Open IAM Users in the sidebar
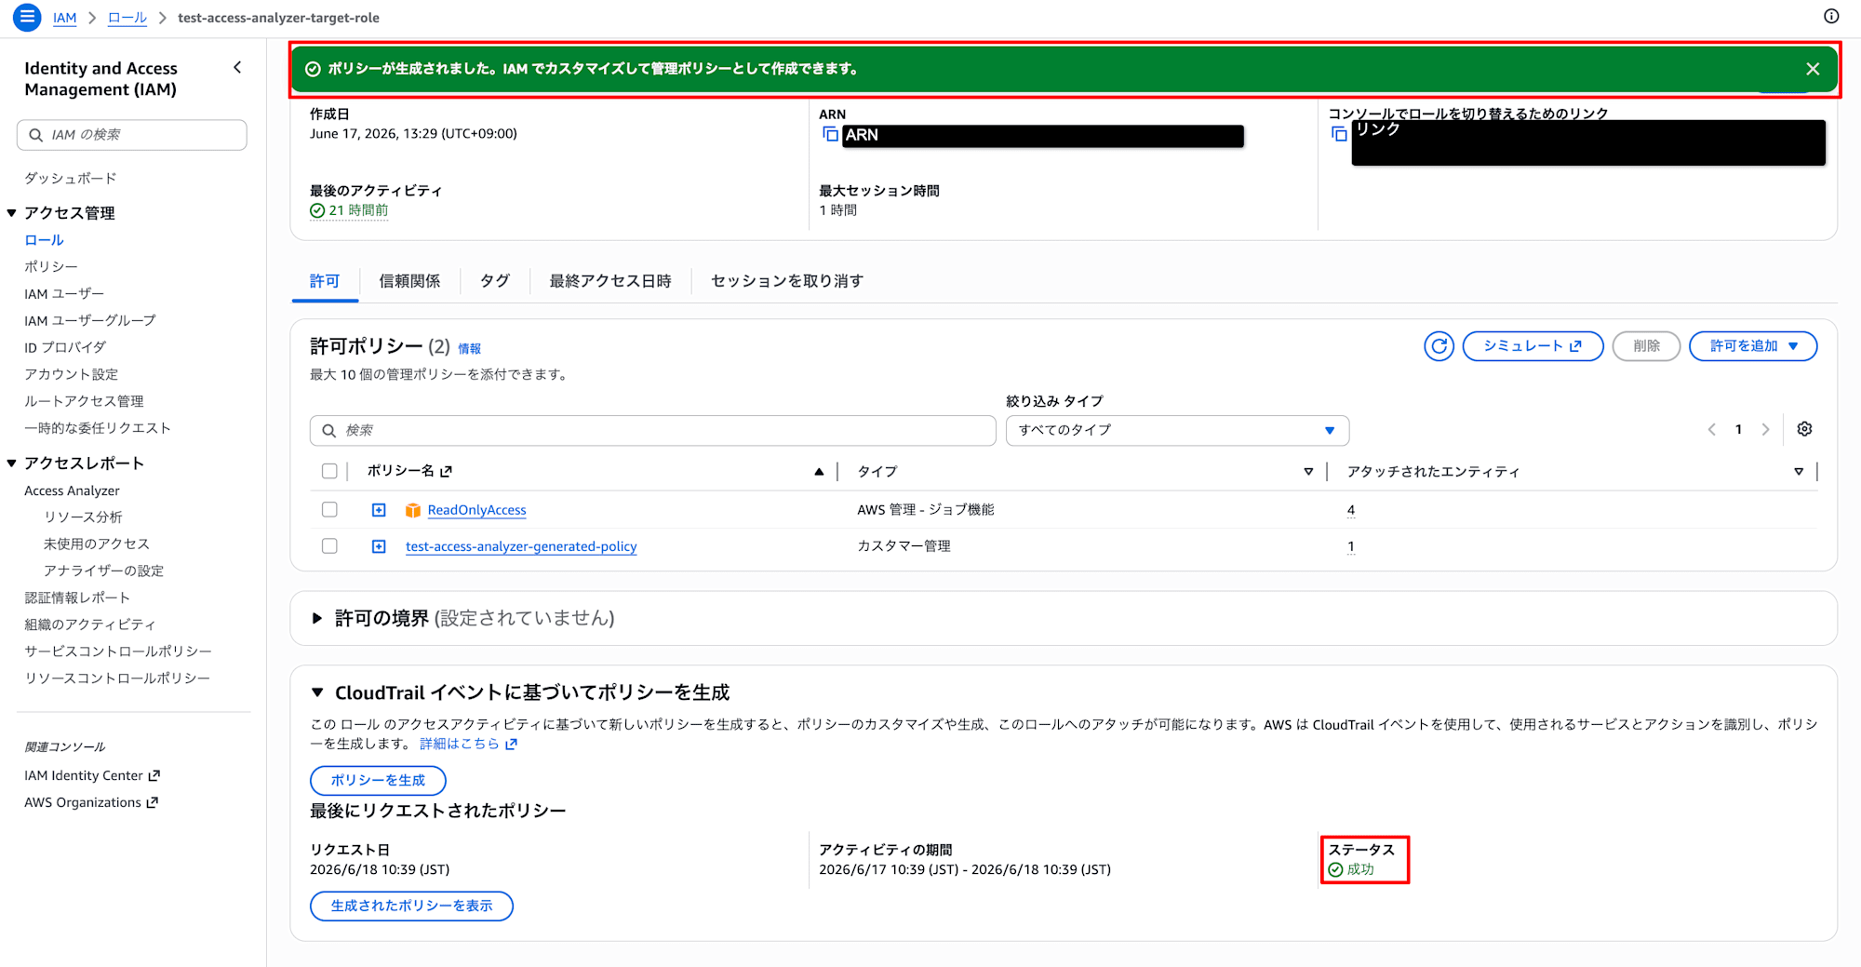 [x=64, y=293]
